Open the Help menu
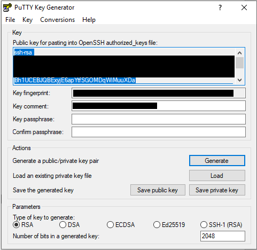The height and width of the screenshot is (250, 257). (89, 20)
